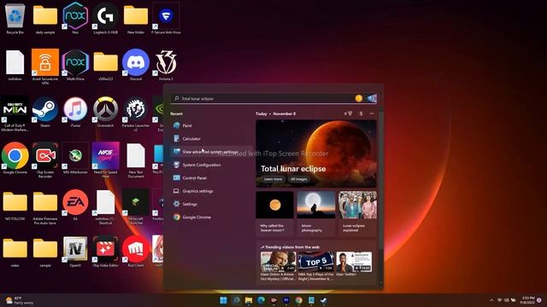Open Microsoft Edge from the taskbar

[261, 300]
